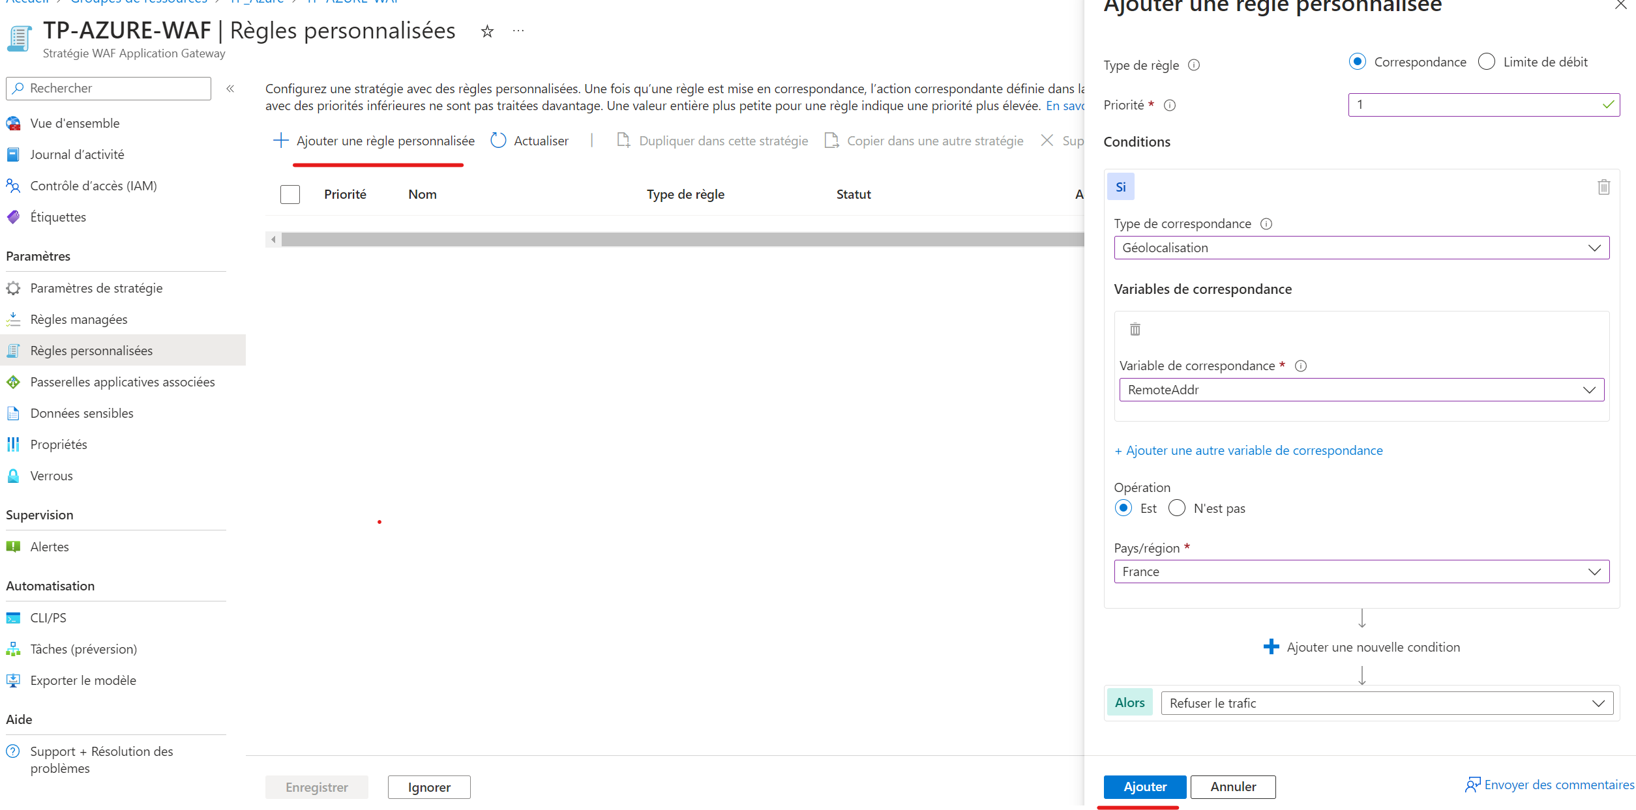1636x810 pixels.
Task: Tick the select-all checkbox in table header
Action: 290,194
